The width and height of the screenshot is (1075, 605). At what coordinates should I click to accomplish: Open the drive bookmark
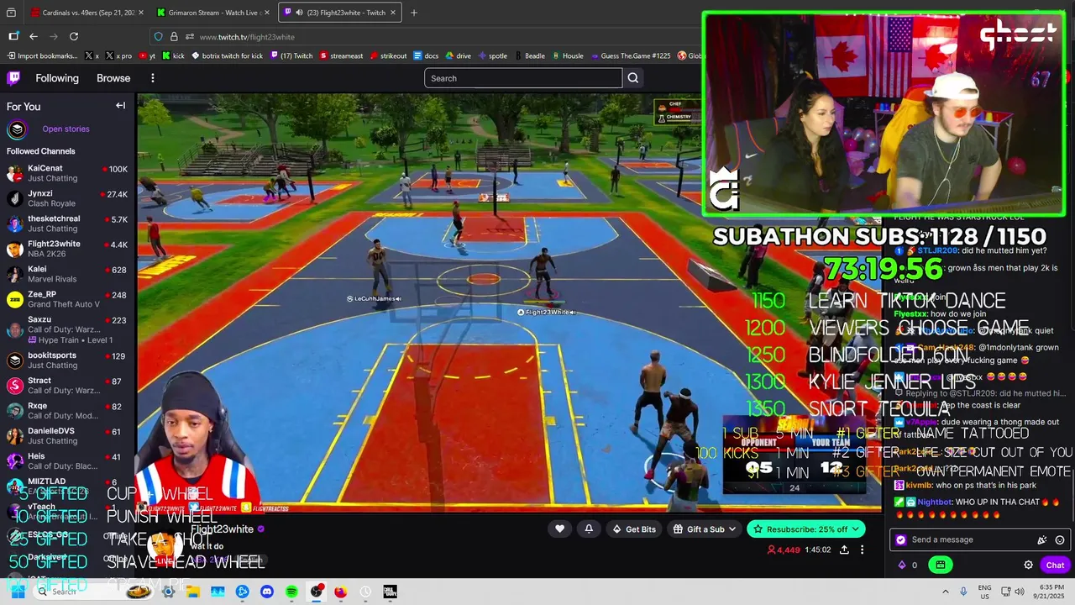click(x=458, y=56)
